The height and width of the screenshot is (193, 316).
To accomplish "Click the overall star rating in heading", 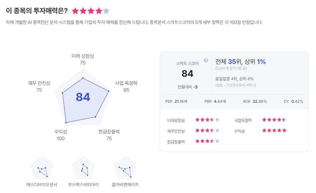I will [91, 11].
